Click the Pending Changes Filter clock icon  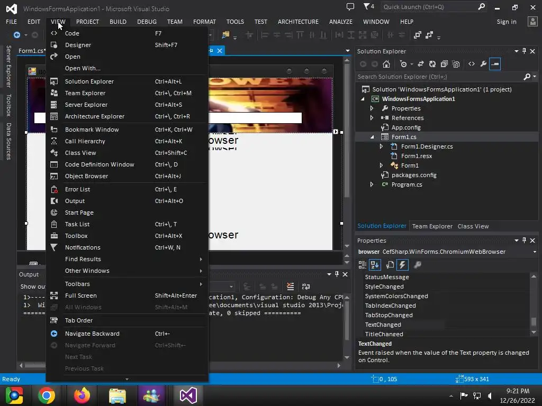pos(403,64)
